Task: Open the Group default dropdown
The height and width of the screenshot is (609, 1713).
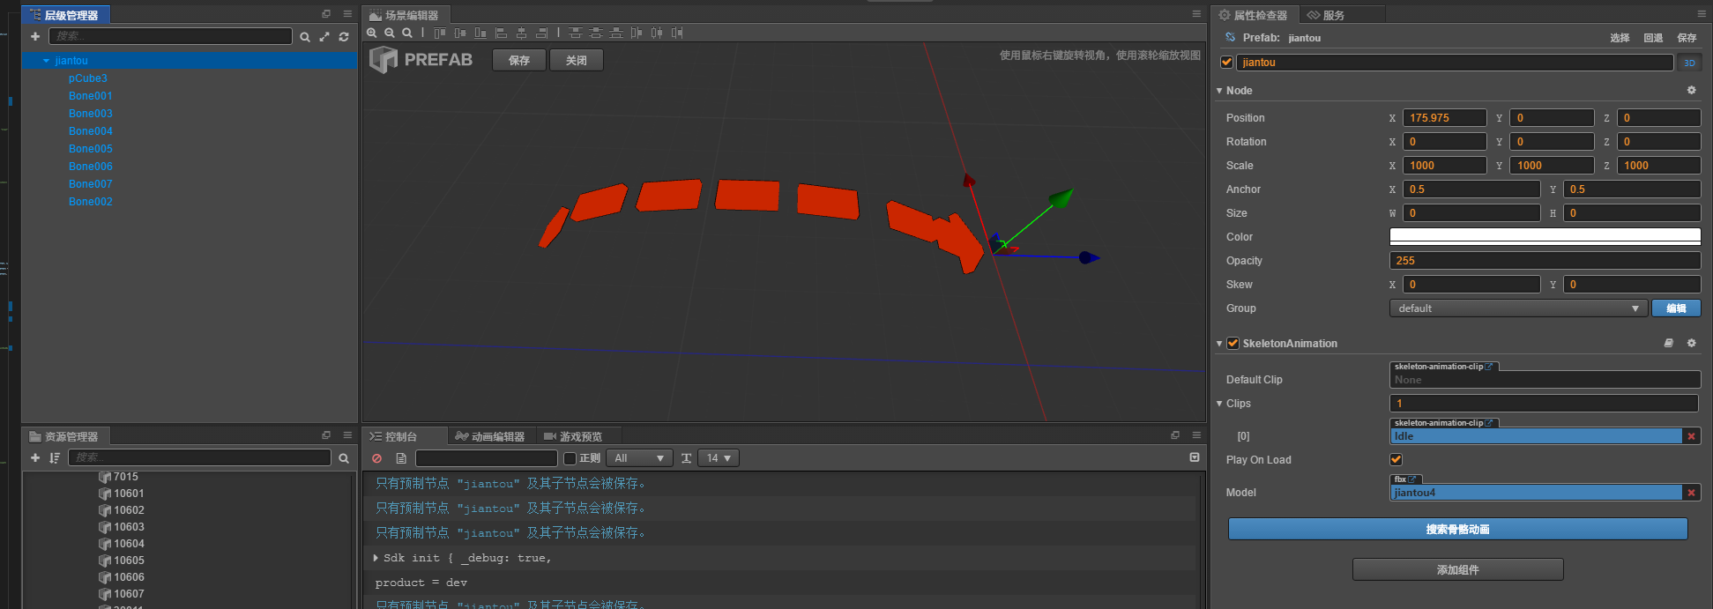Action: (x=1517, y=308)
